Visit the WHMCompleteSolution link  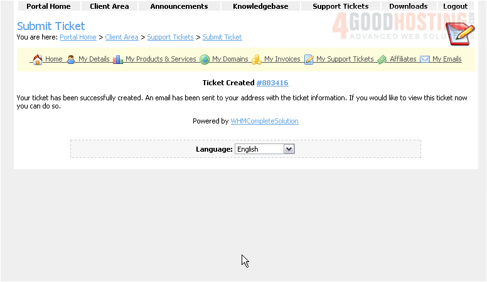click(x=264, y=121)
